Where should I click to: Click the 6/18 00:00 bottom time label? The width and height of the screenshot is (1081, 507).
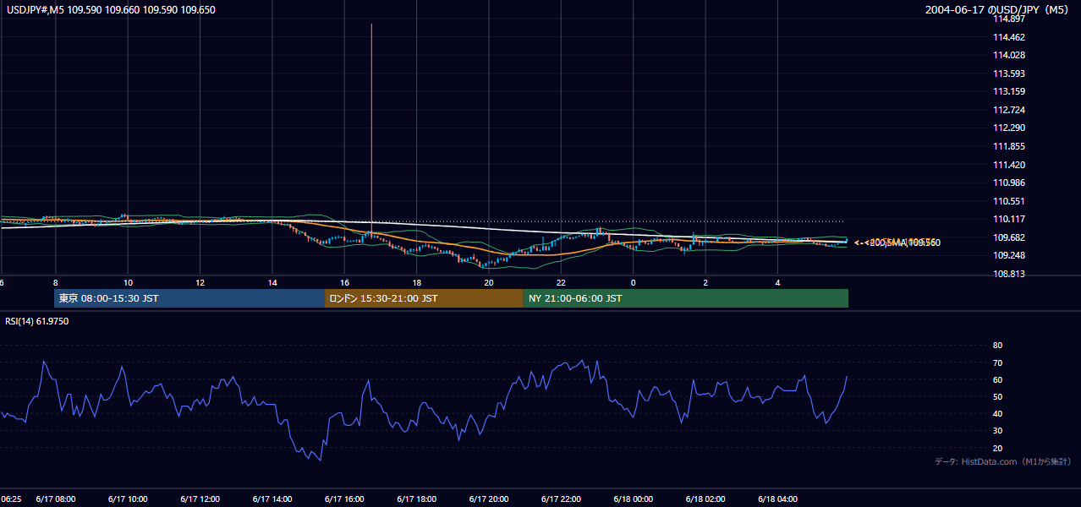tap(634, 499)
